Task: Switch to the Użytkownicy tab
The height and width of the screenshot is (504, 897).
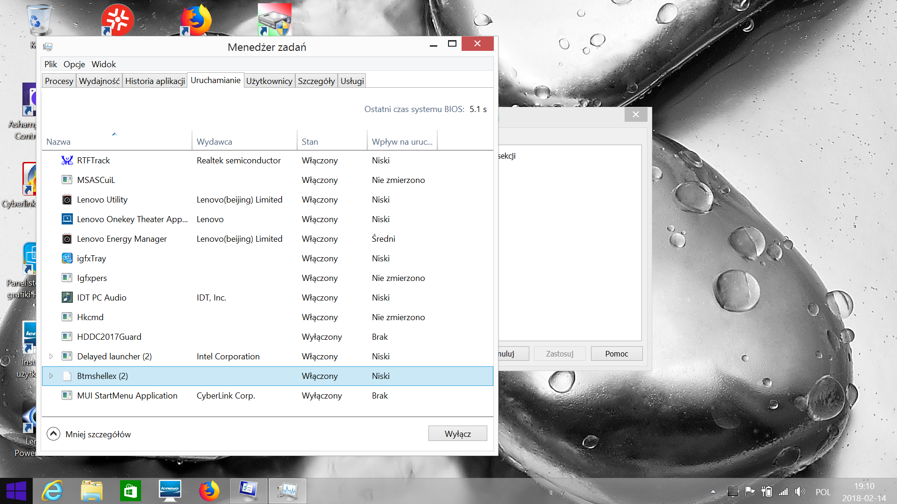Action: [269, 81]
